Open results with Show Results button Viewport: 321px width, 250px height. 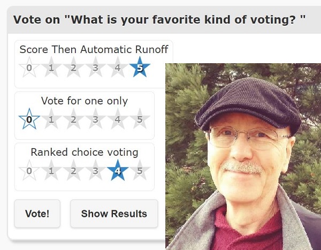coord(114,214)
